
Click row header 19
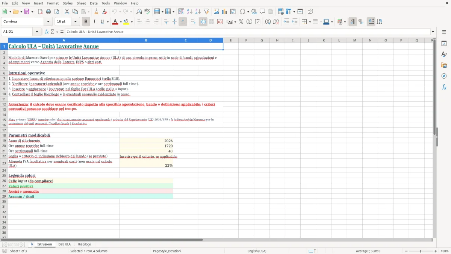click(4, 141)
